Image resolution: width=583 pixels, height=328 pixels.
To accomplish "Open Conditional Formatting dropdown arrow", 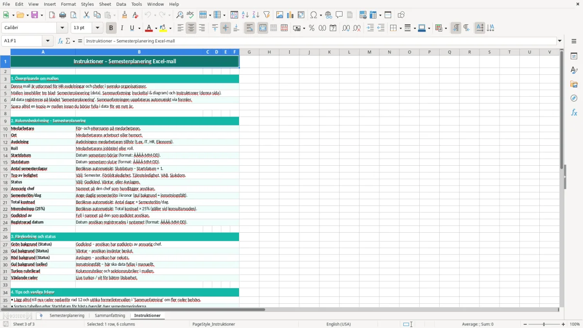I will 446,28.
